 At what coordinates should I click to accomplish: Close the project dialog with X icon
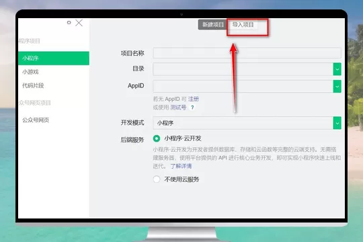point(79,23)
